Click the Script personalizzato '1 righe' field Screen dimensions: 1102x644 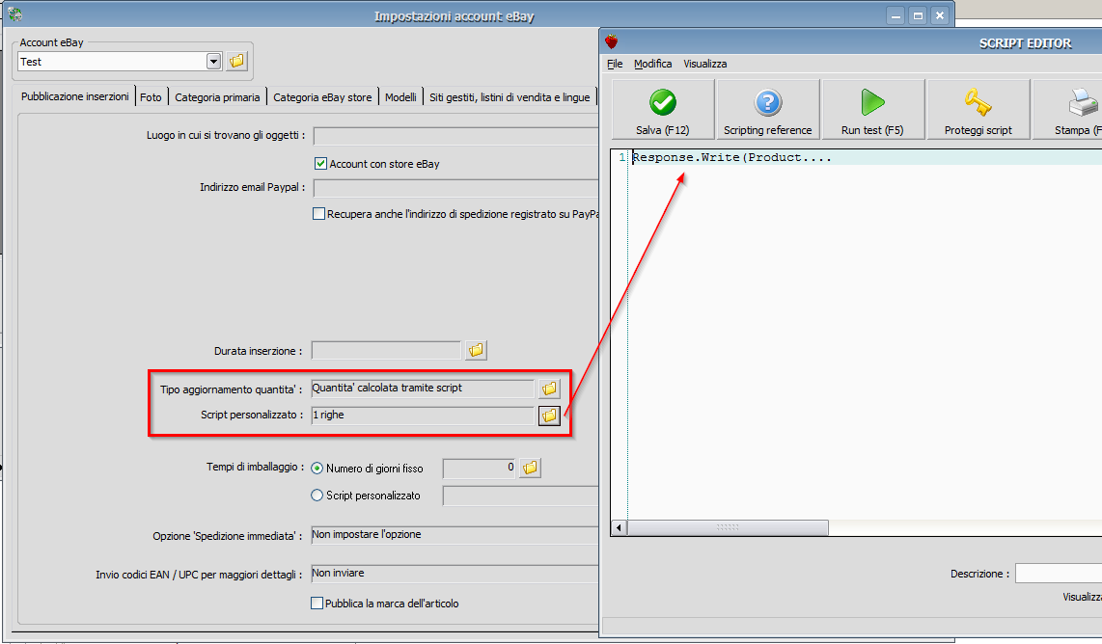[x=423, y=416]
